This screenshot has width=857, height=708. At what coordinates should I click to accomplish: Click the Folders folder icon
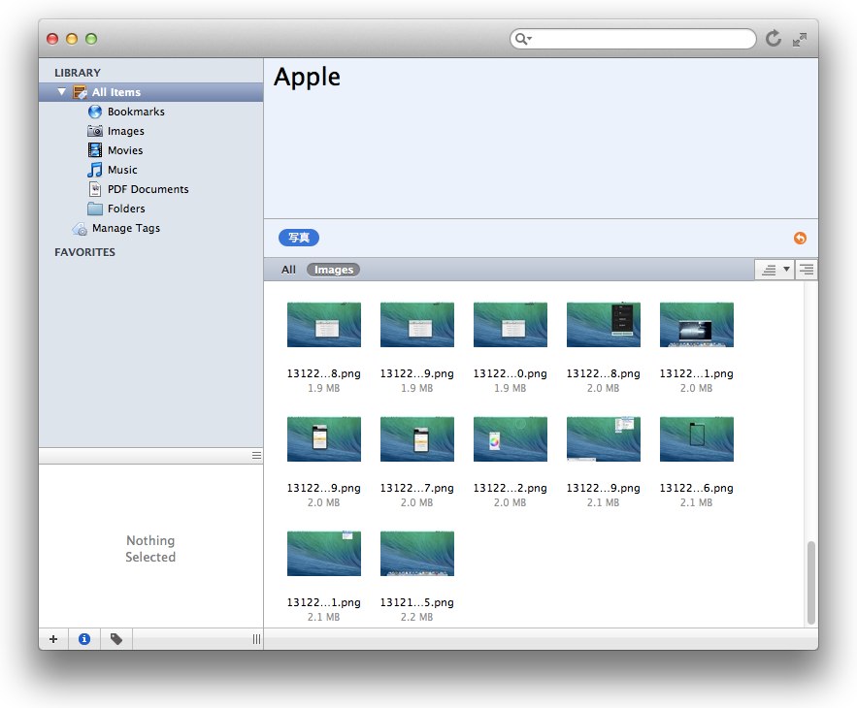95,209
